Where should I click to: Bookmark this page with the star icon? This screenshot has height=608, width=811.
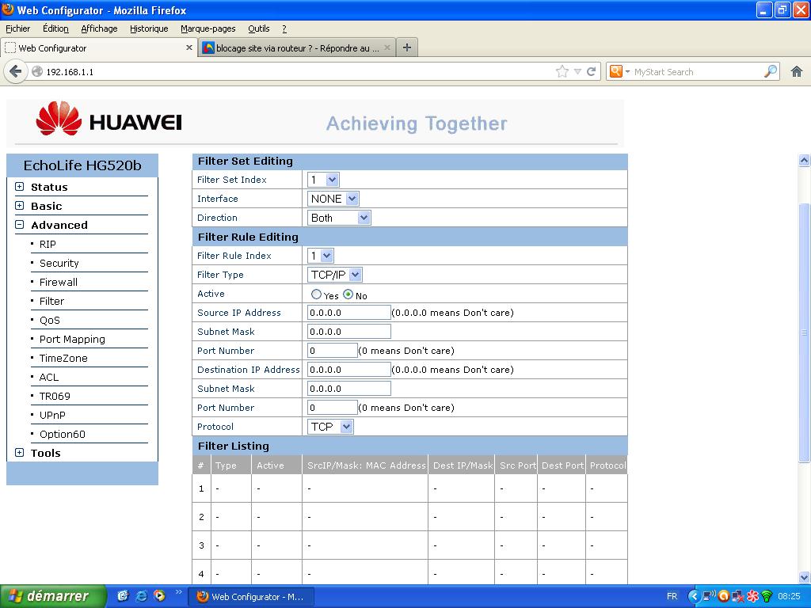click(x=562, y=71)
